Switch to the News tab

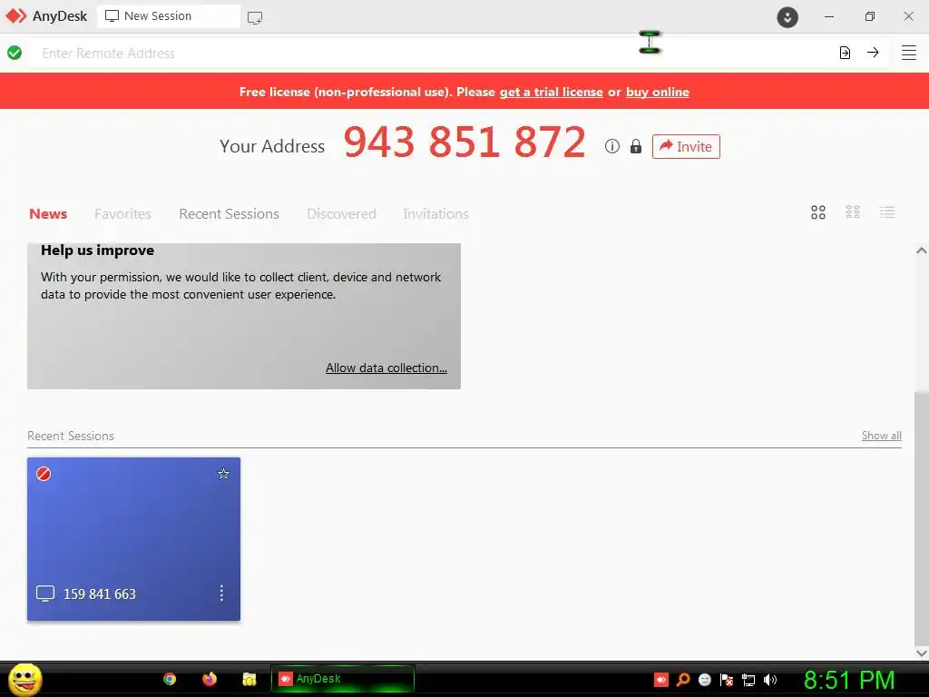coord(48,214)
